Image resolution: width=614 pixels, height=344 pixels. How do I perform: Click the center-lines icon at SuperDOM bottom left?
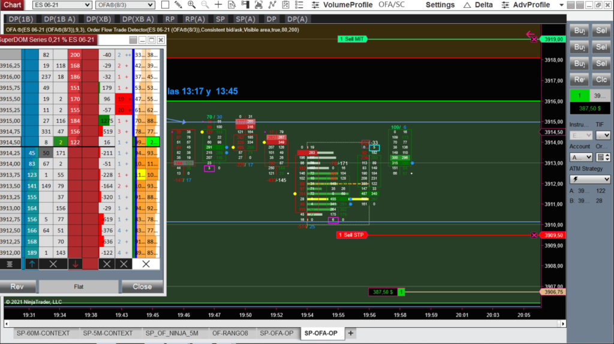click(x=10, y=264)
